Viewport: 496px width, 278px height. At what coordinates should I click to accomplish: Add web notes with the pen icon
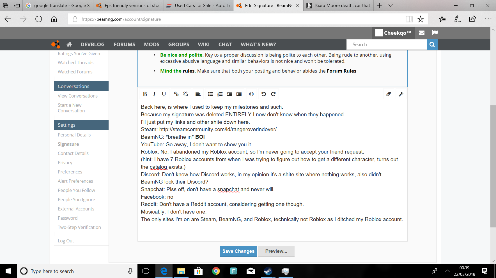coord(457,19)
